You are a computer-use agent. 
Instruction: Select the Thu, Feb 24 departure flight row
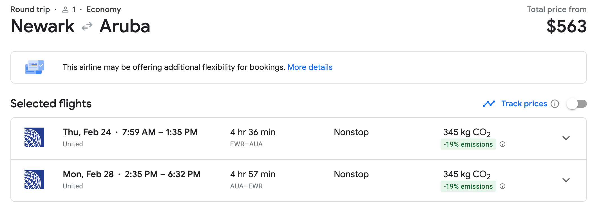tap(299, 139)
